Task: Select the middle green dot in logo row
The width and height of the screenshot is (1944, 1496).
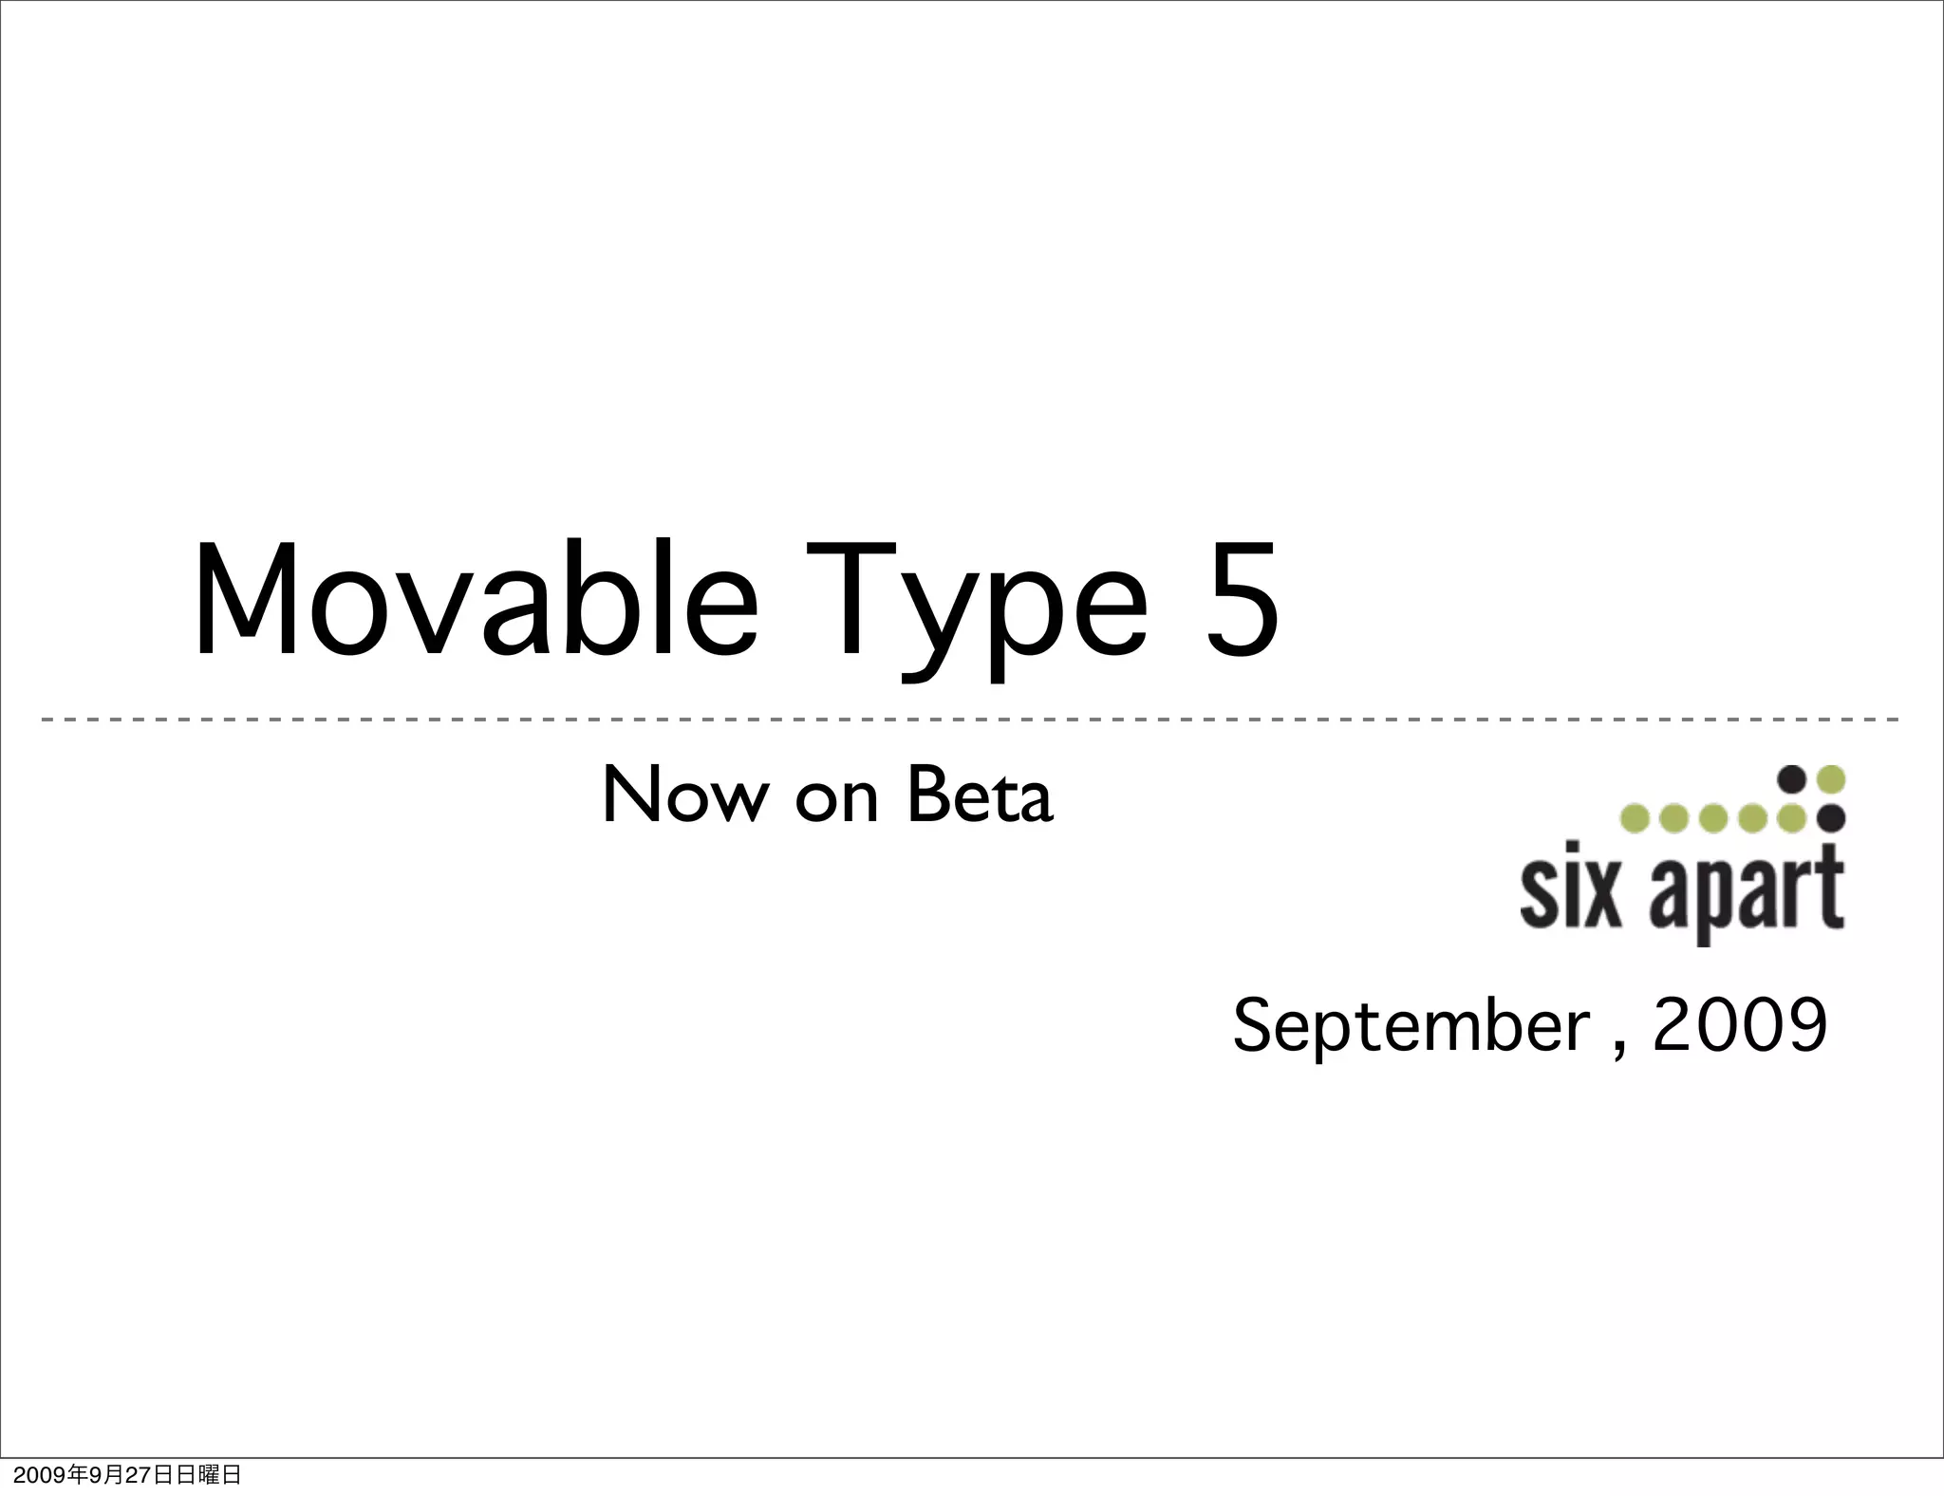Action: (1712, 818)
